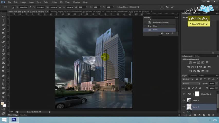Select the Brightness/Contrast history state
The width and height of the screenshot is (219, 123).
tap(161, 23)
